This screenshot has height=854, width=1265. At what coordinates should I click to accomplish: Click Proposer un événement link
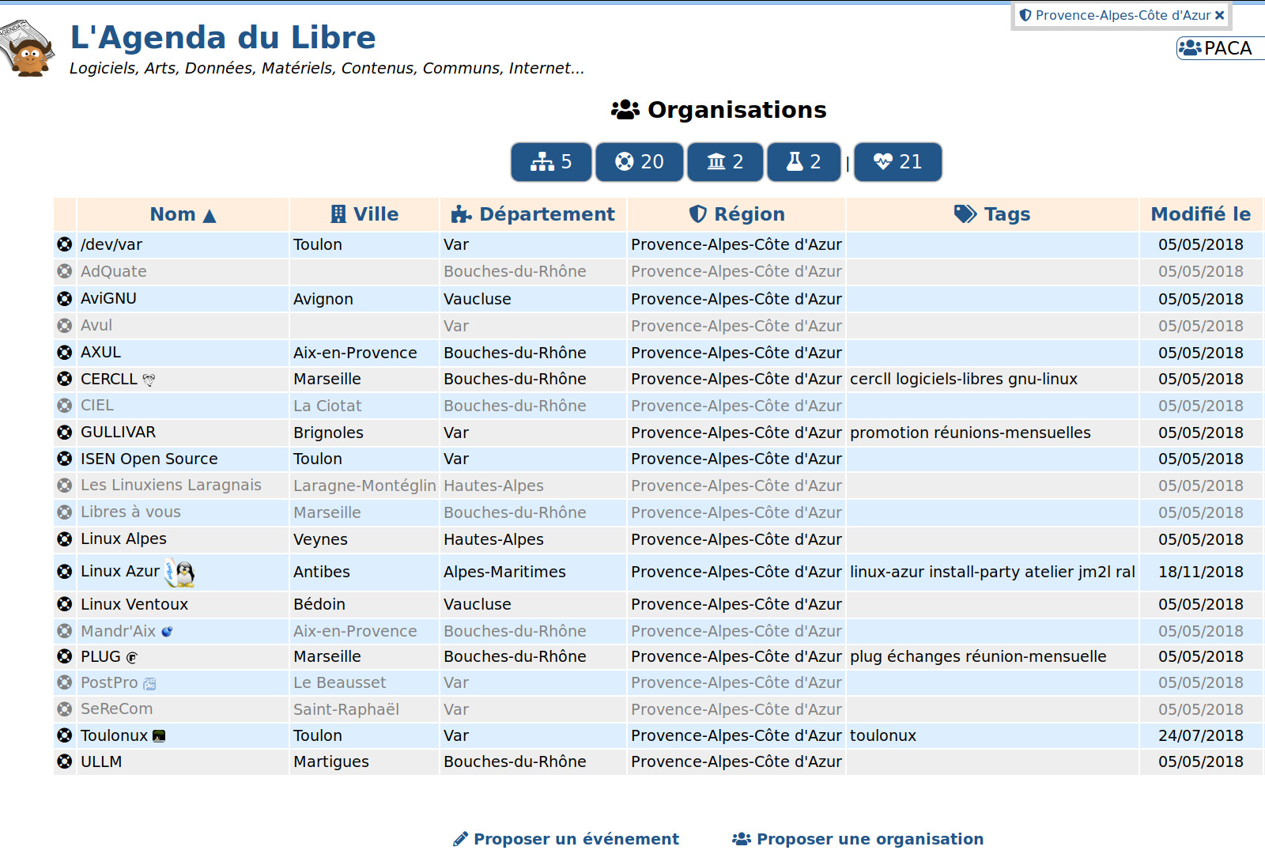(566, 839)
